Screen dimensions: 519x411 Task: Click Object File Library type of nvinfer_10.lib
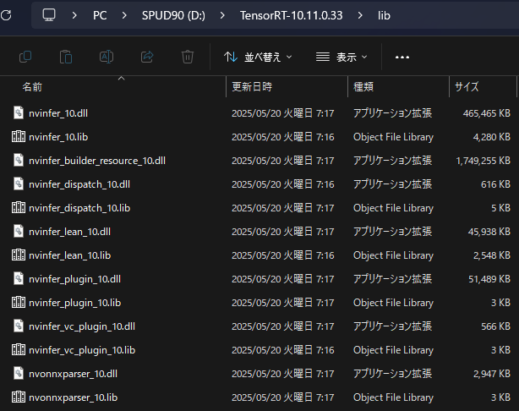[x=393, y=137]
